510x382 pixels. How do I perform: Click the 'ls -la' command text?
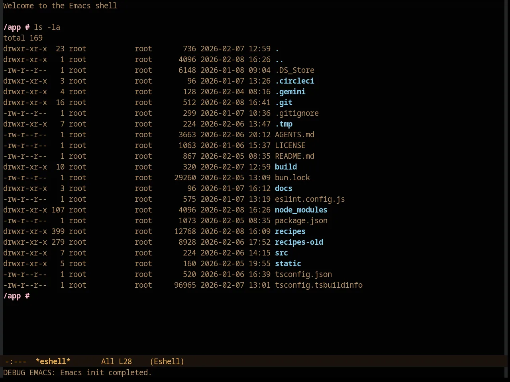[x=47, y=27]
